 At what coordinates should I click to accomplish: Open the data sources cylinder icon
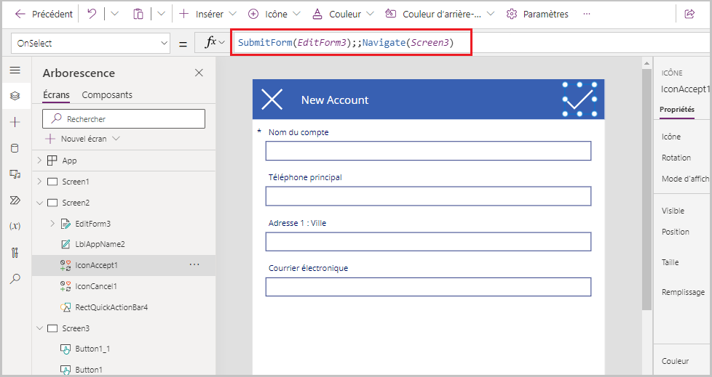pyautogui.click(x=15, y=148)
